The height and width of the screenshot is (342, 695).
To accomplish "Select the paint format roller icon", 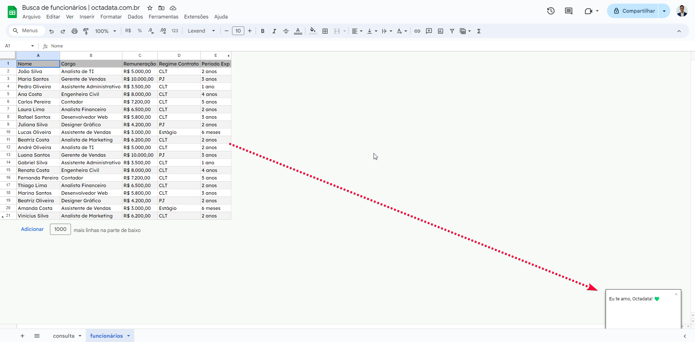I will (x=86, y=31).
